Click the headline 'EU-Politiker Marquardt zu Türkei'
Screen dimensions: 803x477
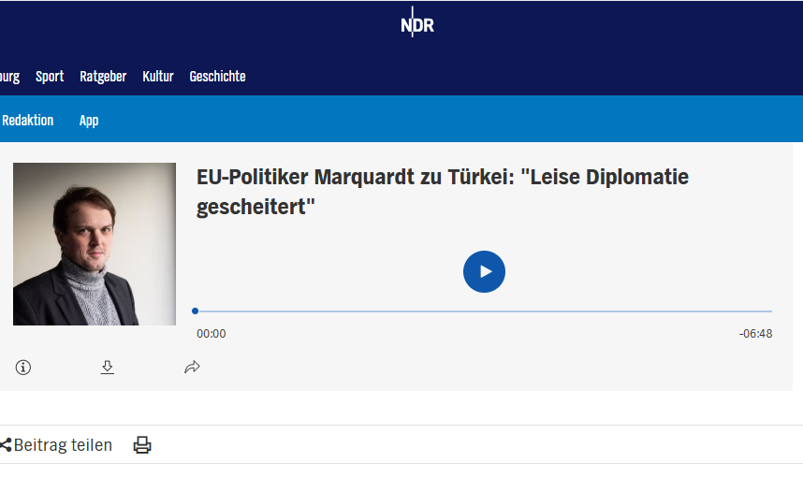pyautogui.click(x=443, y=192)
